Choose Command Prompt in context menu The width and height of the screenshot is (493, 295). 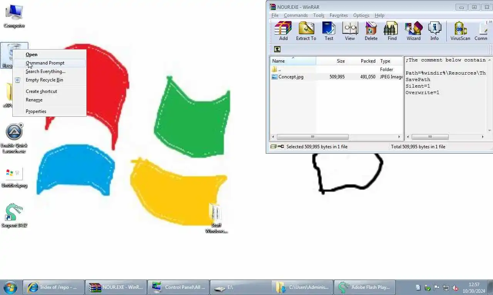point(49,63)
